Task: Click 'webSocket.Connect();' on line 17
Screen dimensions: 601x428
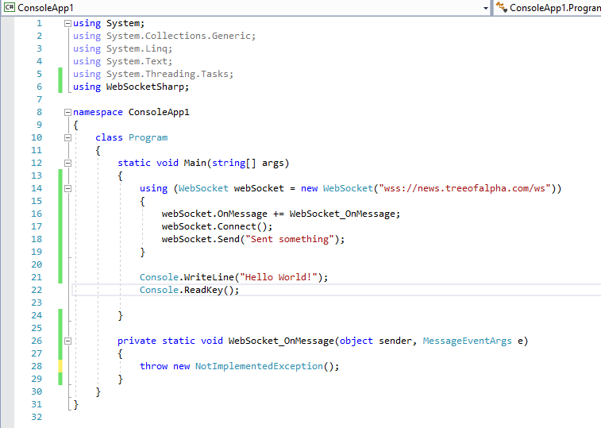Action: click(217, 226)
